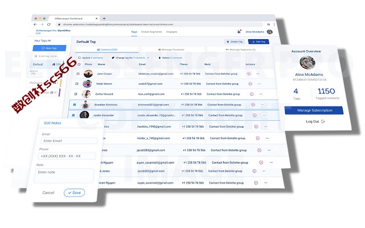
Task: Select Wade Warren's checkbox
Action: point(76,84)
